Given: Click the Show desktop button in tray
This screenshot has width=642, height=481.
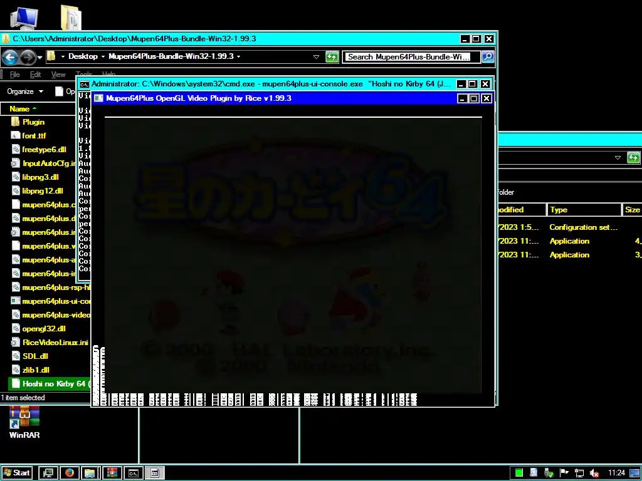Looking at the screenshot, I should [634, 473].
